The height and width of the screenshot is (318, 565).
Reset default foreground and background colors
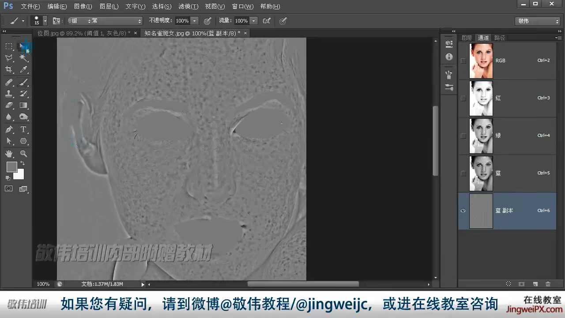[x=8, y=178]
